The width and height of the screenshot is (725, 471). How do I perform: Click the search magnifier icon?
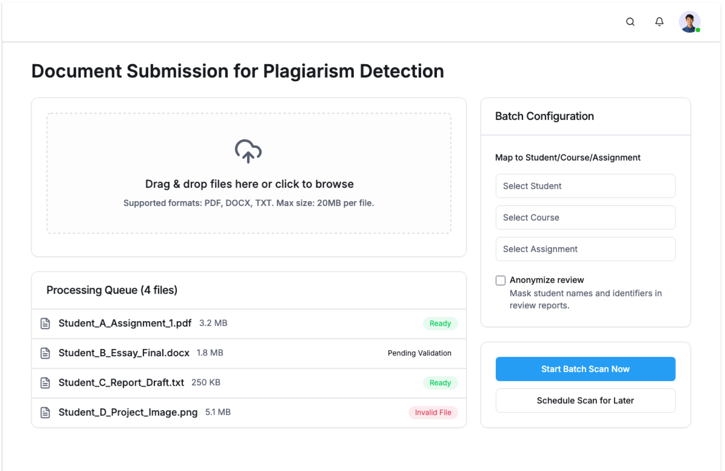pos(630,22)
